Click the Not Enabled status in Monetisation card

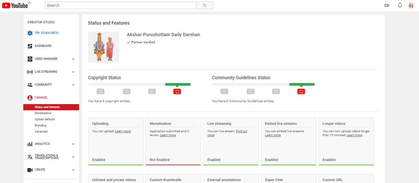pos(160,160)
